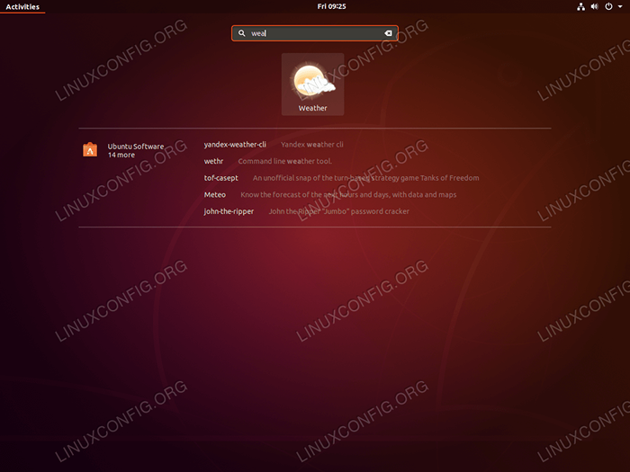Screen dimensions: 630x472
Task: Select the Meteo search result
Action: click(x=215, y=195)
